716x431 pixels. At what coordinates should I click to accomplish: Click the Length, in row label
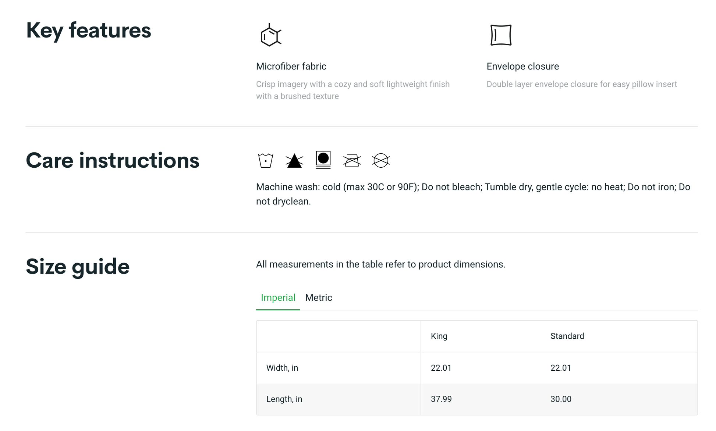point(284,399)
